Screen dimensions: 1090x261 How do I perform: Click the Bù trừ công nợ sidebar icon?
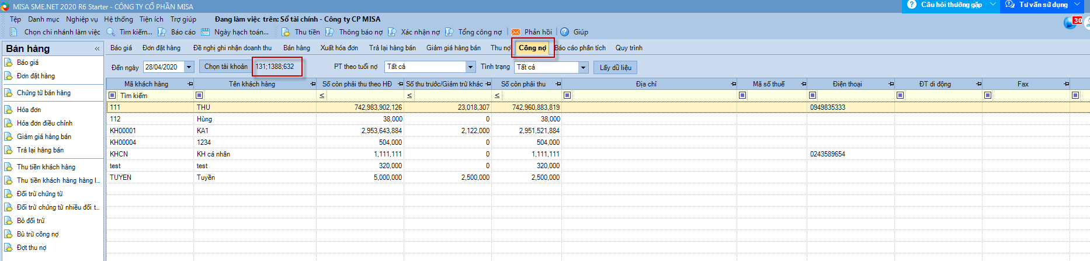pyautogui.click(x=9, y=234)
